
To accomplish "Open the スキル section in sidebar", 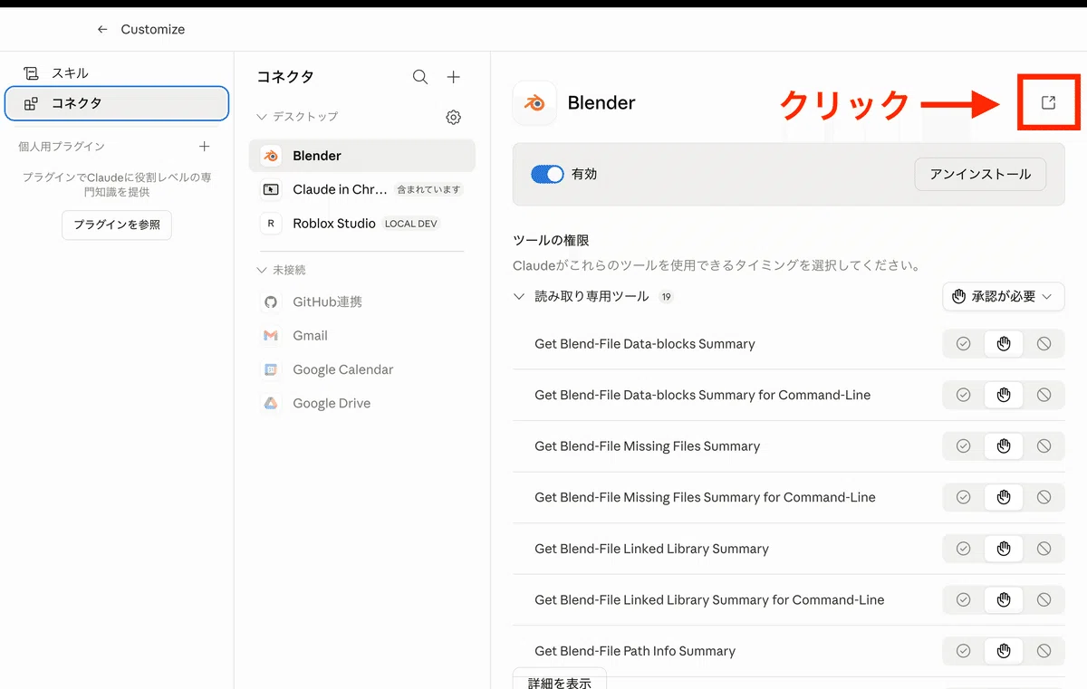I will (x=116, y=73).
